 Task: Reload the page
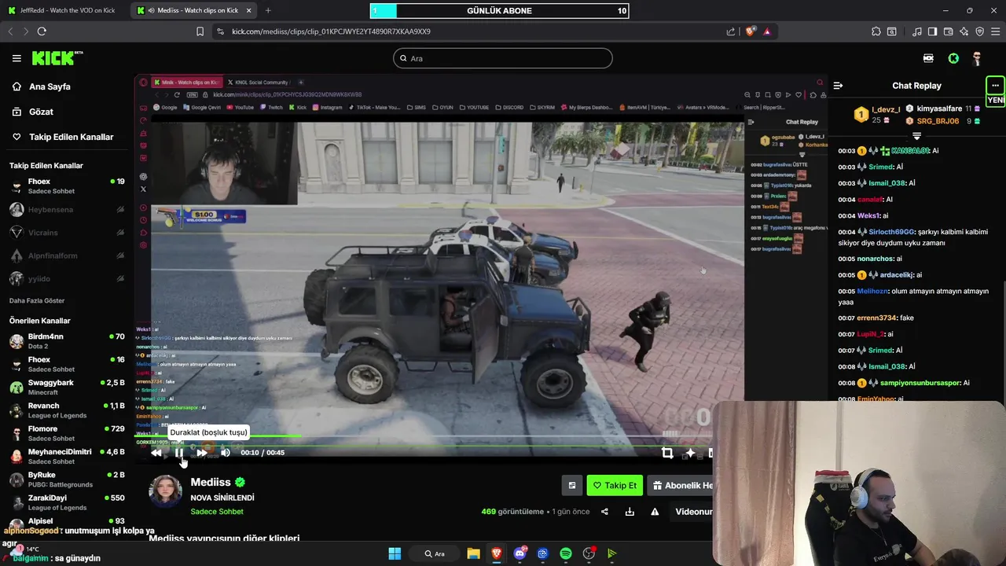tap(42, 31)
